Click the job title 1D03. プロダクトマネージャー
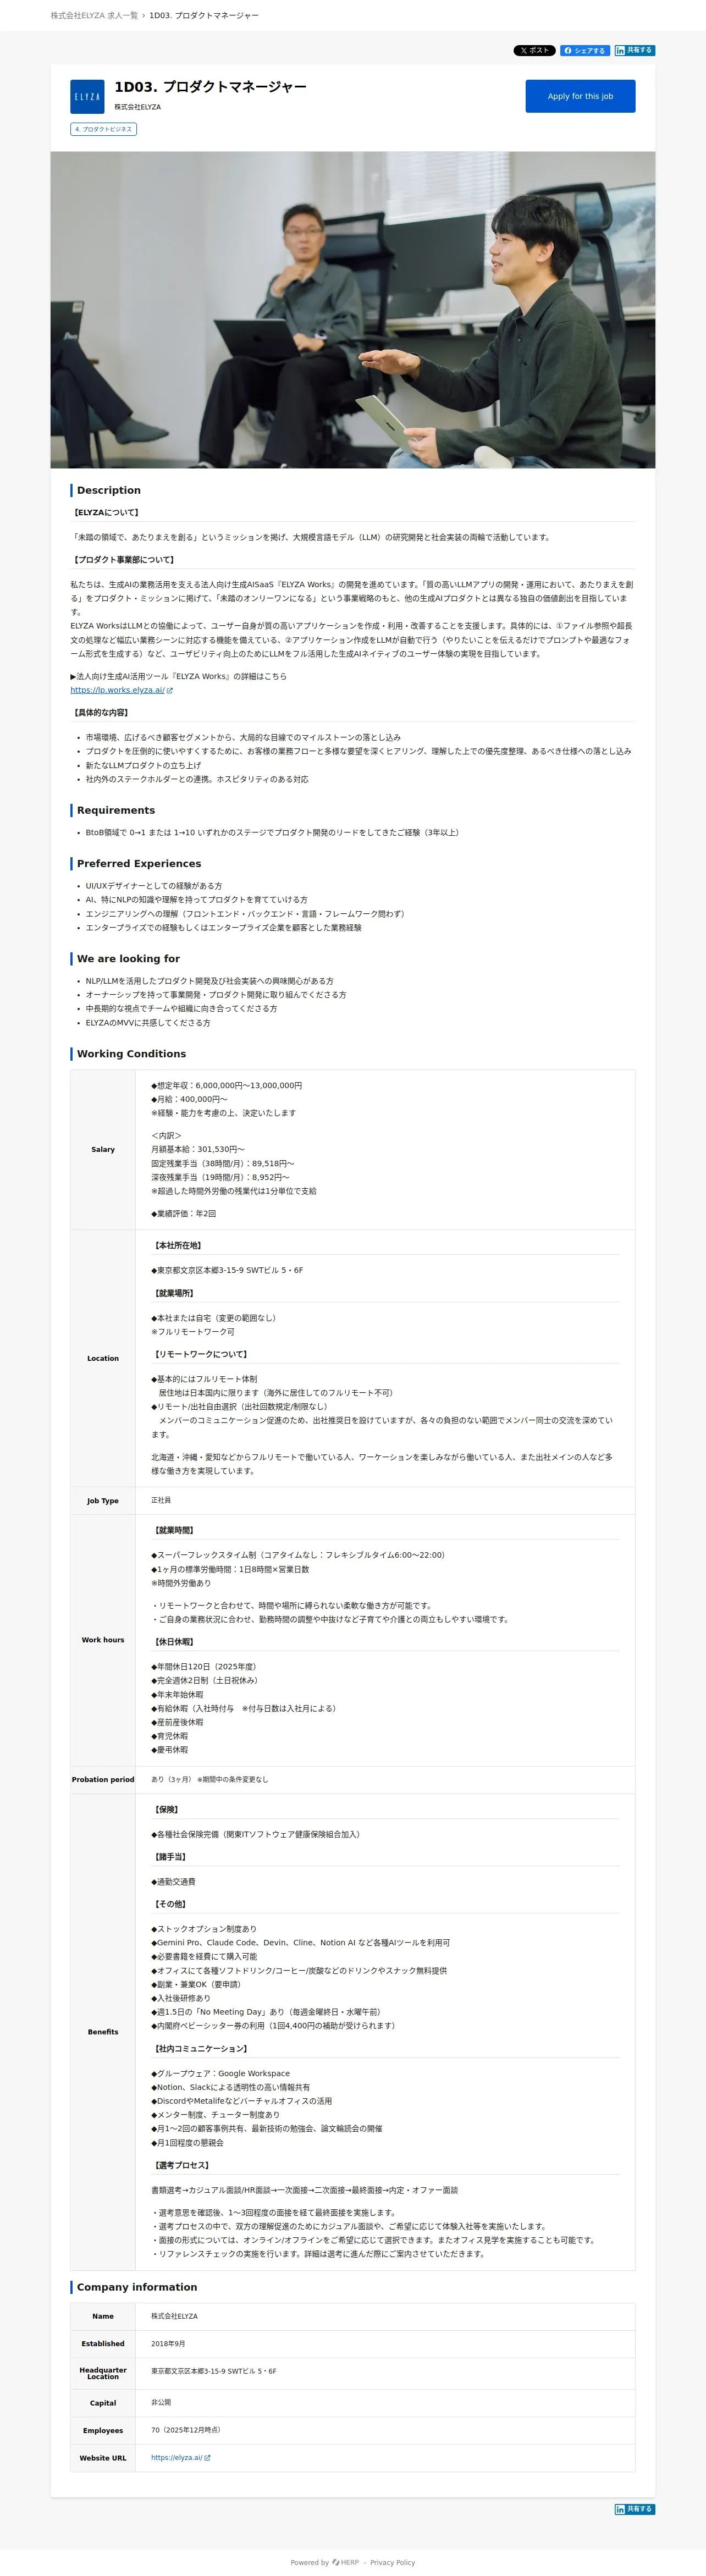Image resolution: width=706 pixels, height=2576 pixels. (x=210, y=87)
